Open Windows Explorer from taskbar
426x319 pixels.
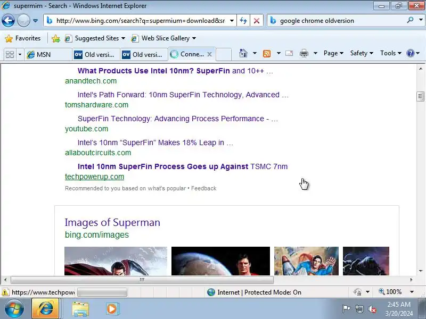tap(80, 309)
